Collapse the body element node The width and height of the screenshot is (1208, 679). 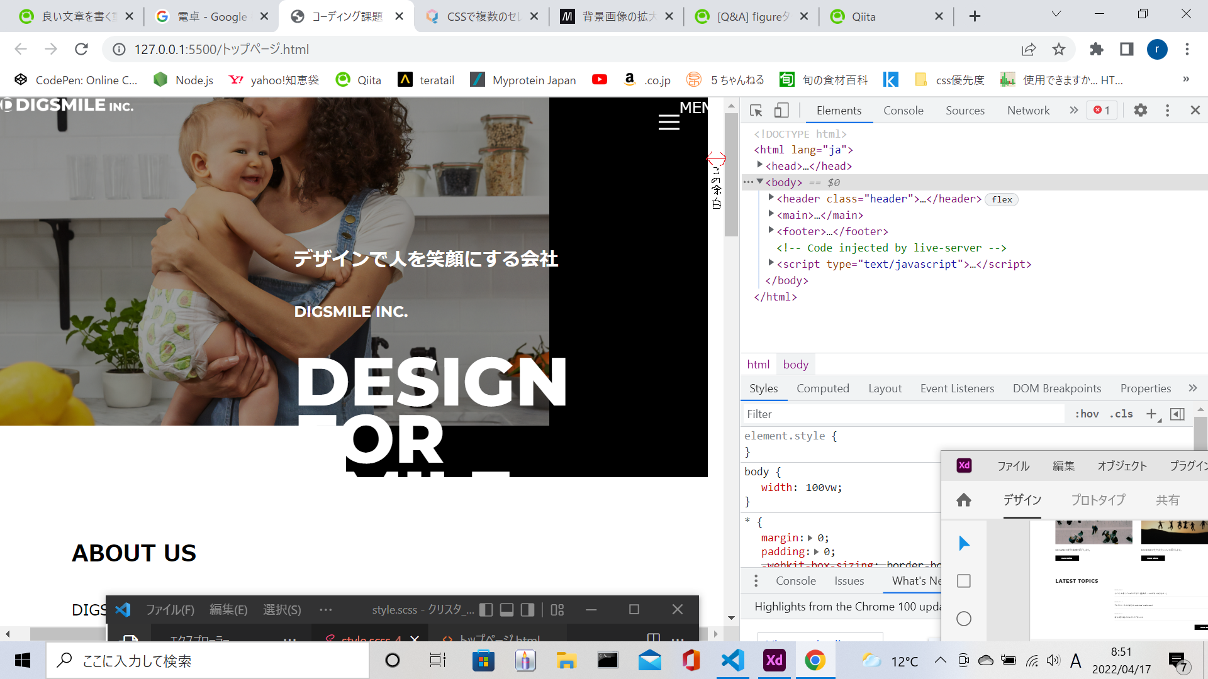coord(760,182)
